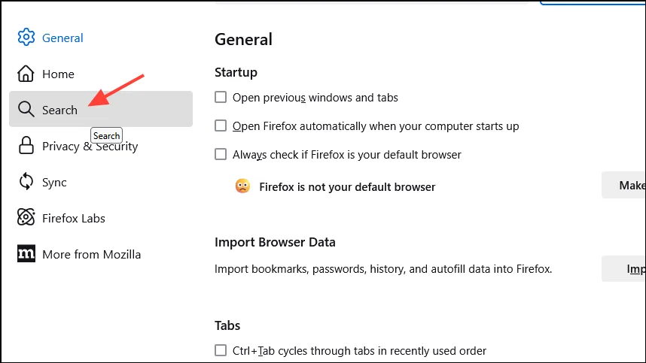Click the Search magnifying glass icon
This screenshot has width=646, height=363.
[x=26, y=110]
